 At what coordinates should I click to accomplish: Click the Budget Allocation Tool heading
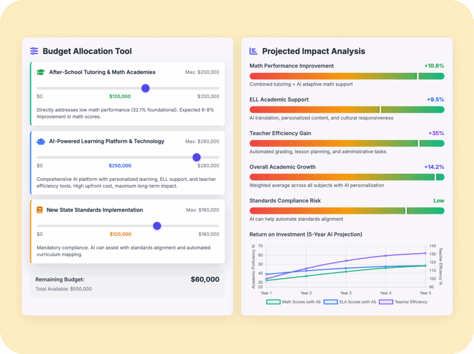[x=87, y=51]
